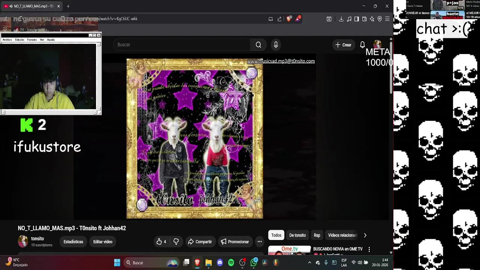This screenshot has width=480, height=270.
Task: Dislike the video with thumbs down
Action: (176, 242)
